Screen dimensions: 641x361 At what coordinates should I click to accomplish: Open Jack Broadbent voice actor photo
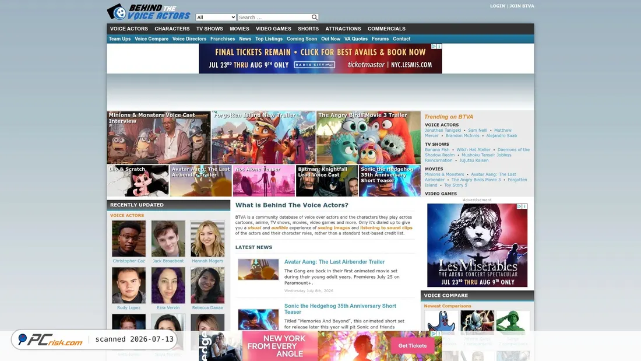coord(168,239)
